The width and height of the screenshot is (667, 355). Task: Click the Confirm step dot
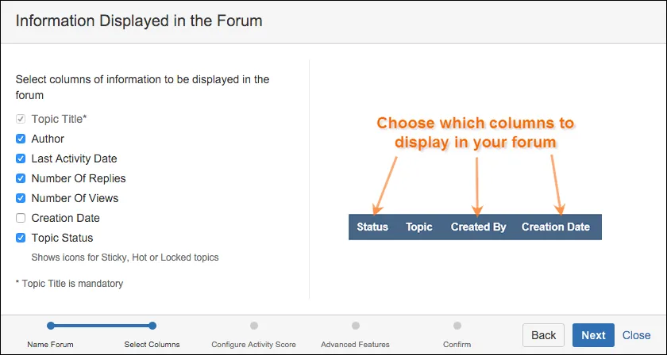point(457,326)
